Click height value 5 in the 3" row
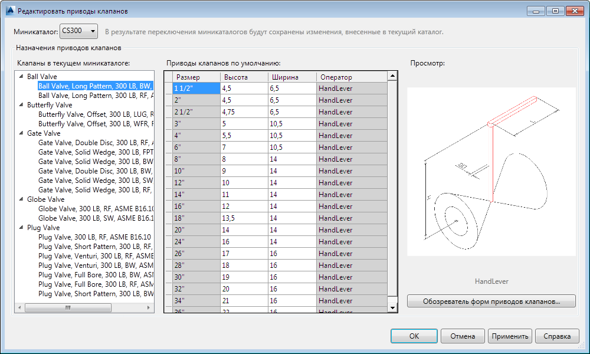Image resolution: width=590 pixels, height=354 pixels. (x=244, y=124)
